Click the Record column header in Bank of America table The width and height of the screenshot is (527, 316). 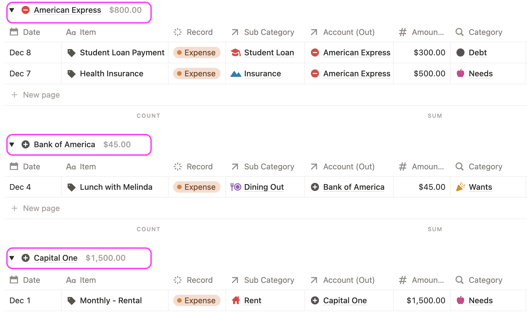coord(199,167)
